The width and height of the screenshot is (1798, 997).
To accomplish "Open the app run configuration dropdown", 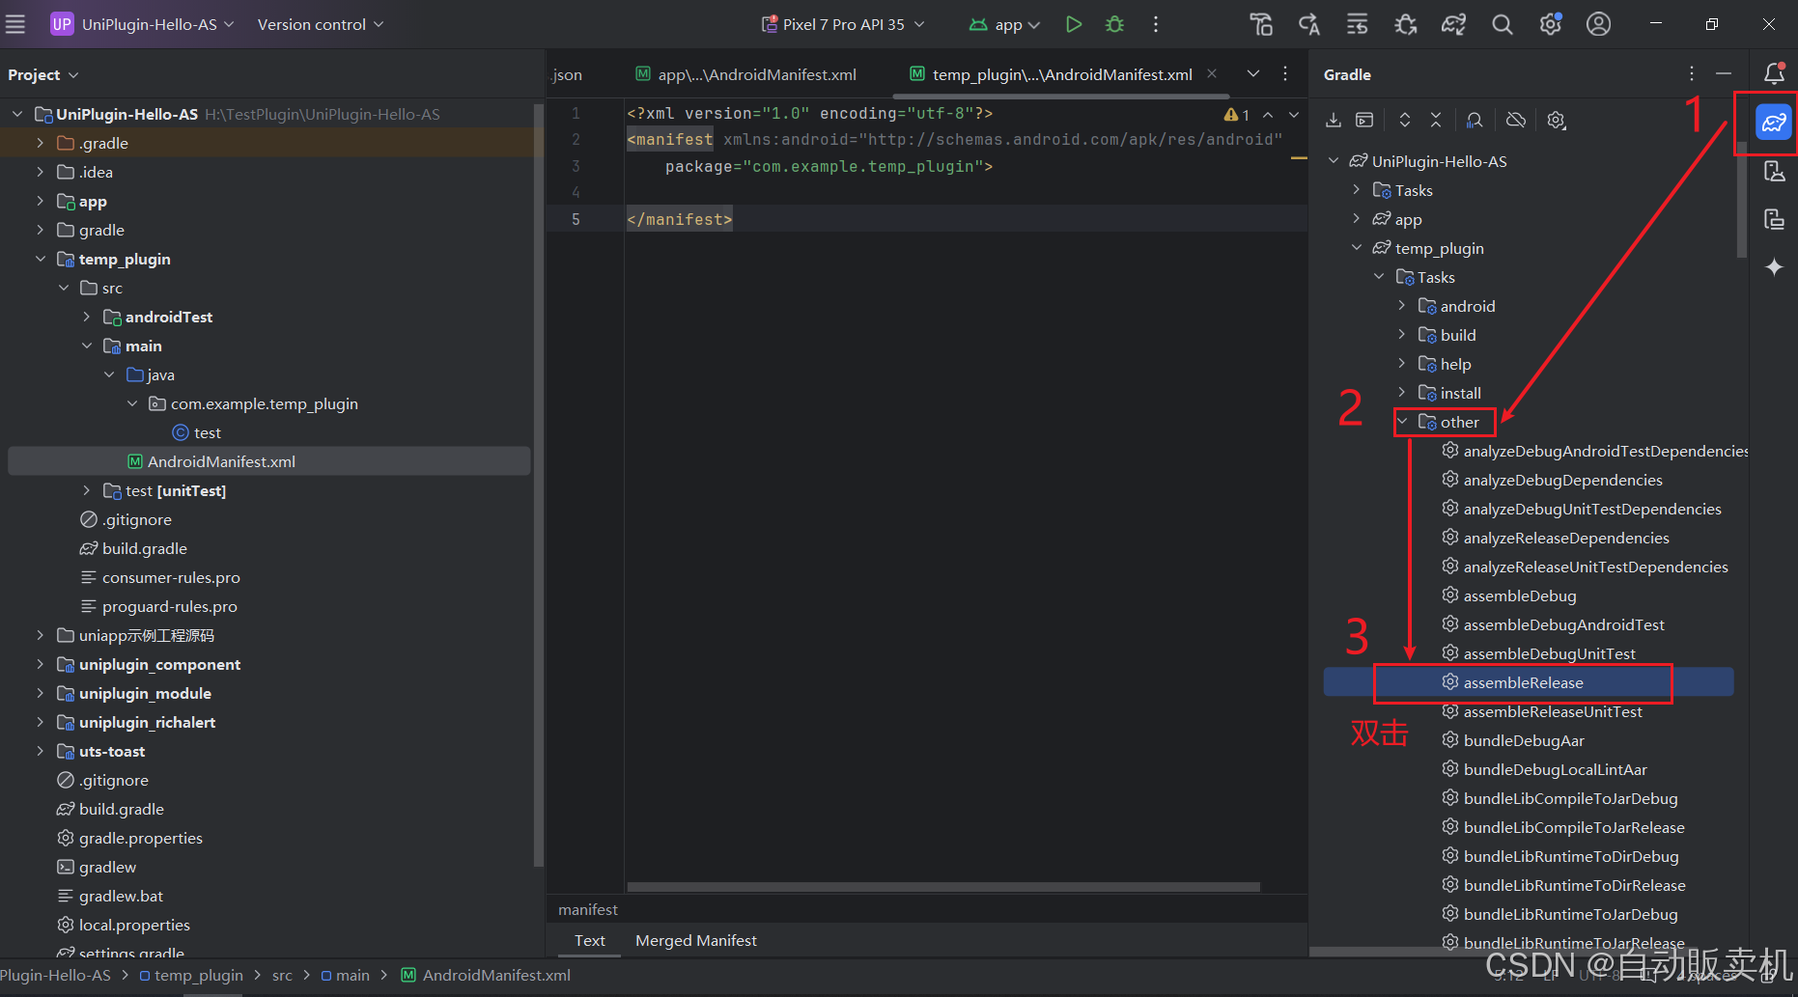I will point(1004,24).
